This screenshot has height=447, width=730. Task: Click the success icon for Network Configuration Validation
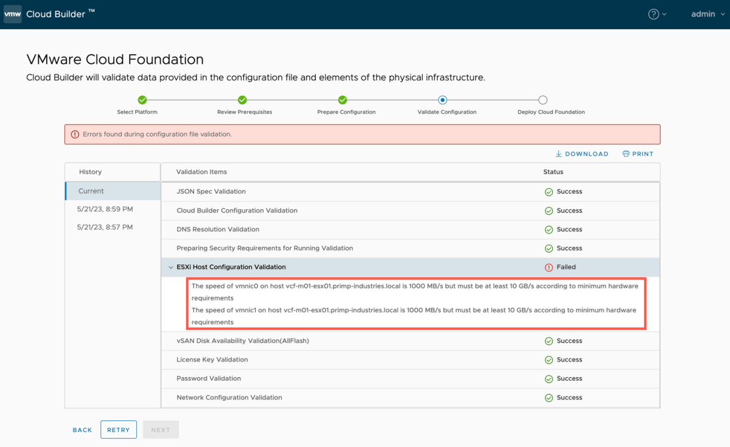tap(549, 398)
